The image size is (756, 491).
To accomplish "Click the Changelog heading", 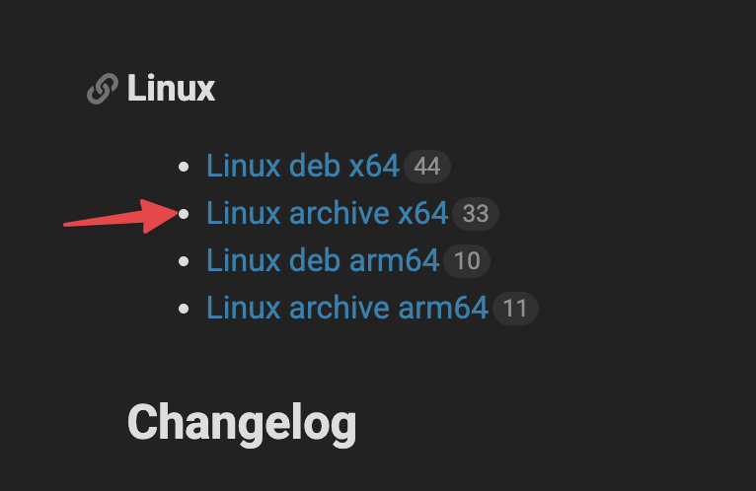I will pos(242,423).
